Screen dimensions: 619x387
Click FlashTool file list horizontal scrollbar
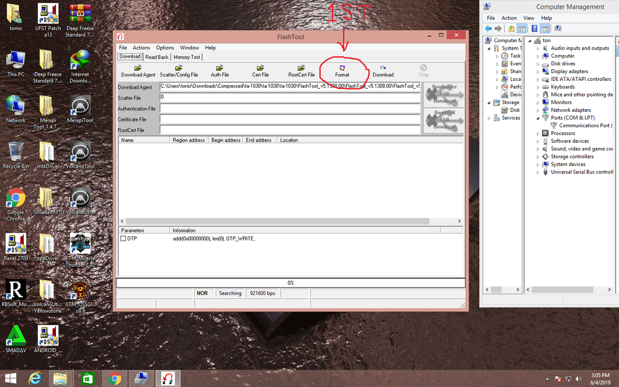coord(277,221)
